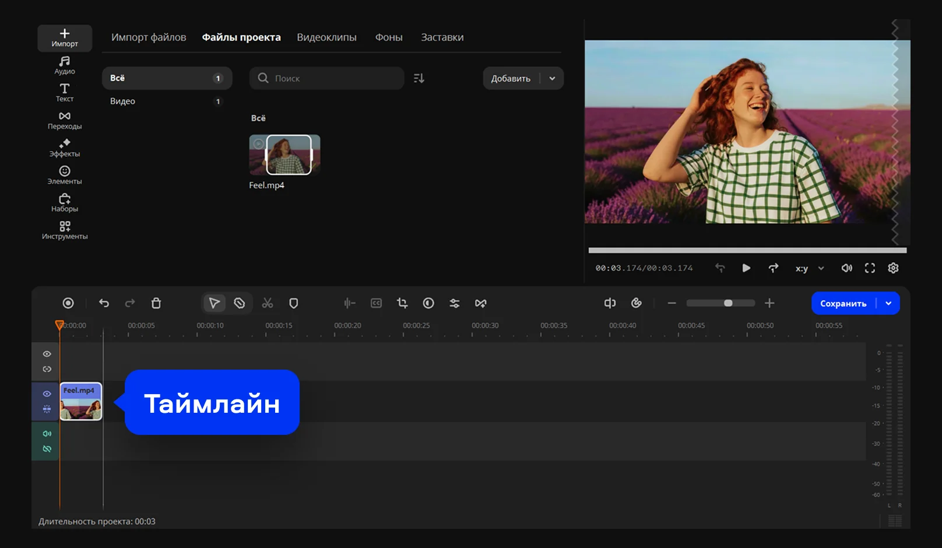Select the Feel.mp4 thumbnail in project files
The image size is (942, 548).
tap(284, 155)
